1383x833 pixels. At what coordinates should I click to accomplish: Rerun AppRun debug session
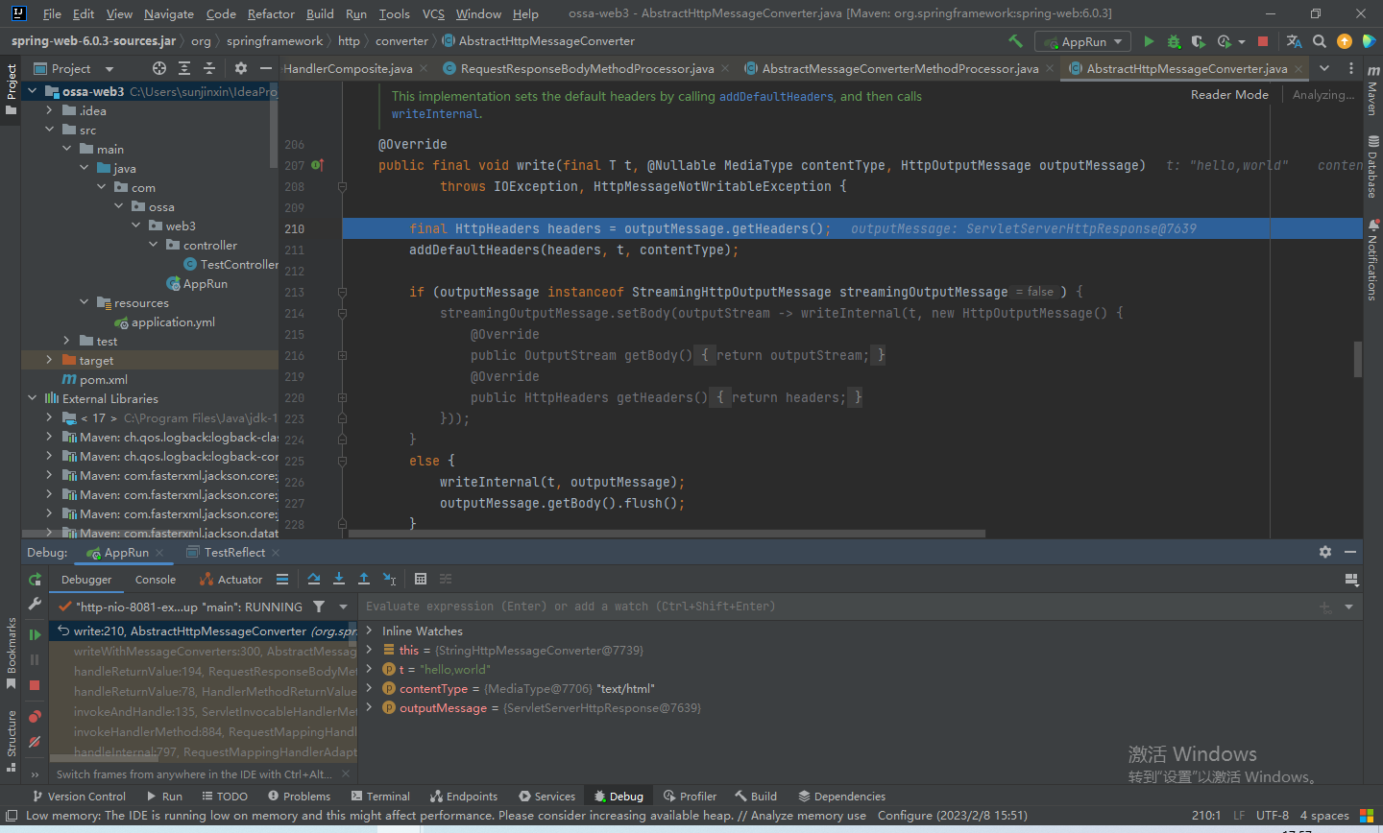tap(35, 579)
